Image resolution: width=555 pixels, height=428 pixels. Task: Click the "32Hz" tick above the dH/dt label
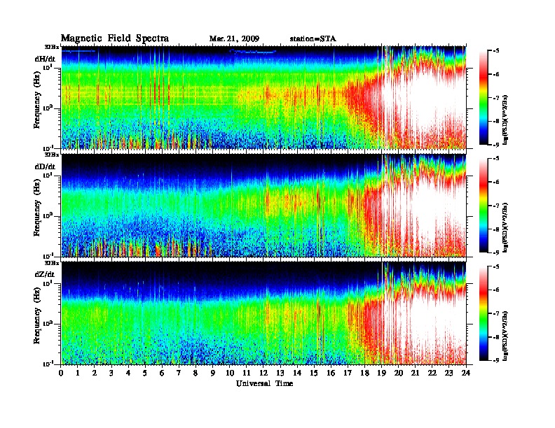point(51,47)
